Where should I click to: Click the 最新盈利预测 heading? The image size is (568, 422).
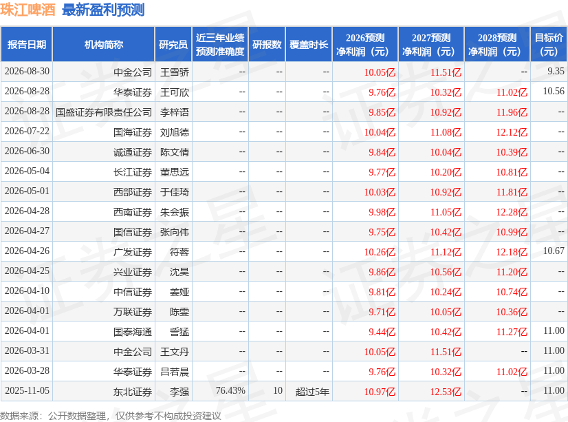pyautogui.click(x=103, y=10)
